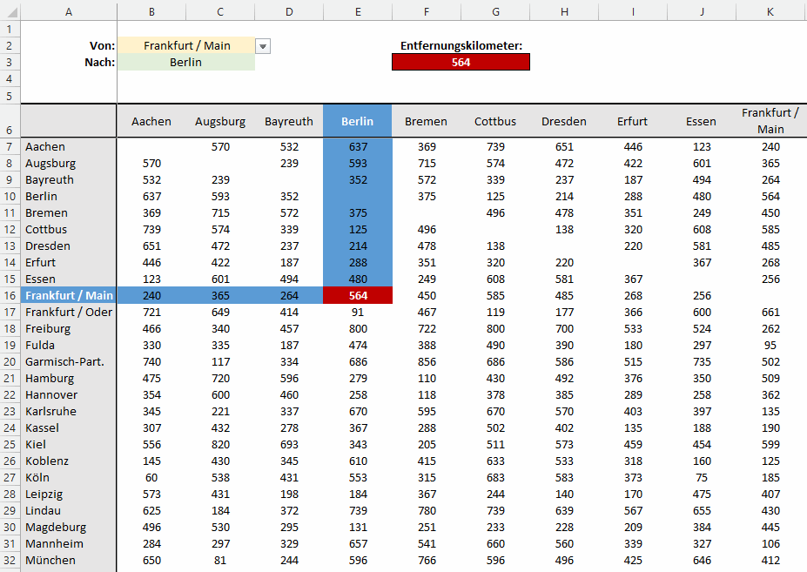Click 856 in the Garmisch-Part. row
Screen dimensions: 807x572
click(x=427, y=361)
